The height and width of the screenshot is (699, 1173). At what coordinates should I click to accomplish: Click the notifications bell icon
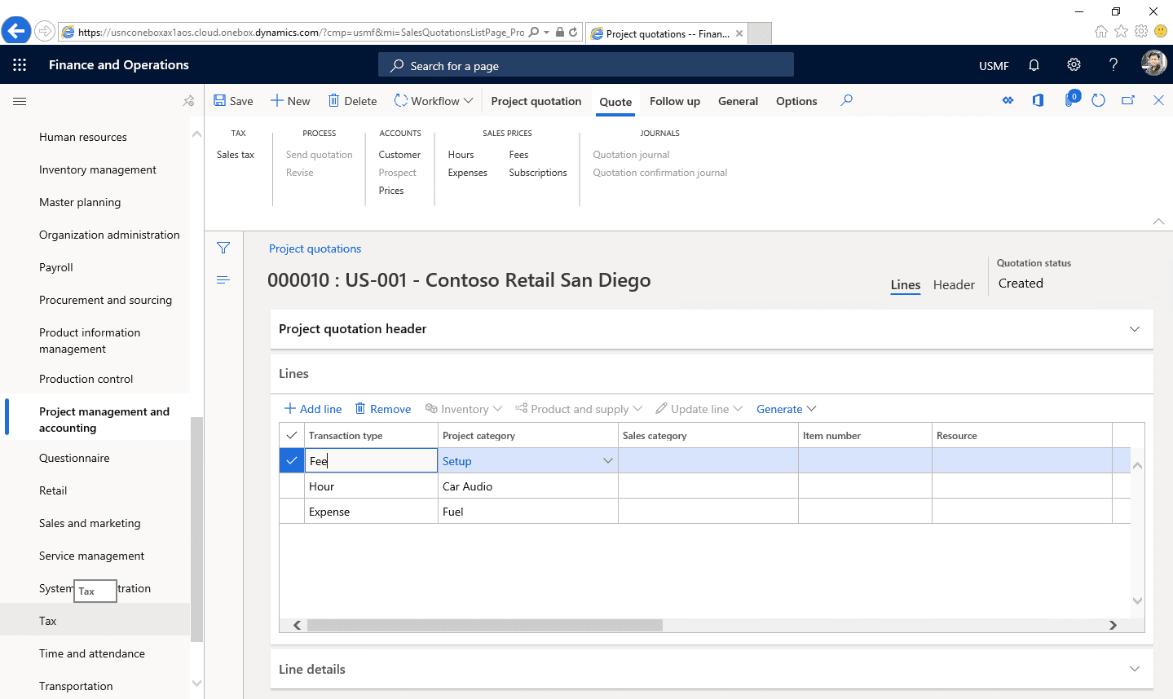pos(1034,65)
